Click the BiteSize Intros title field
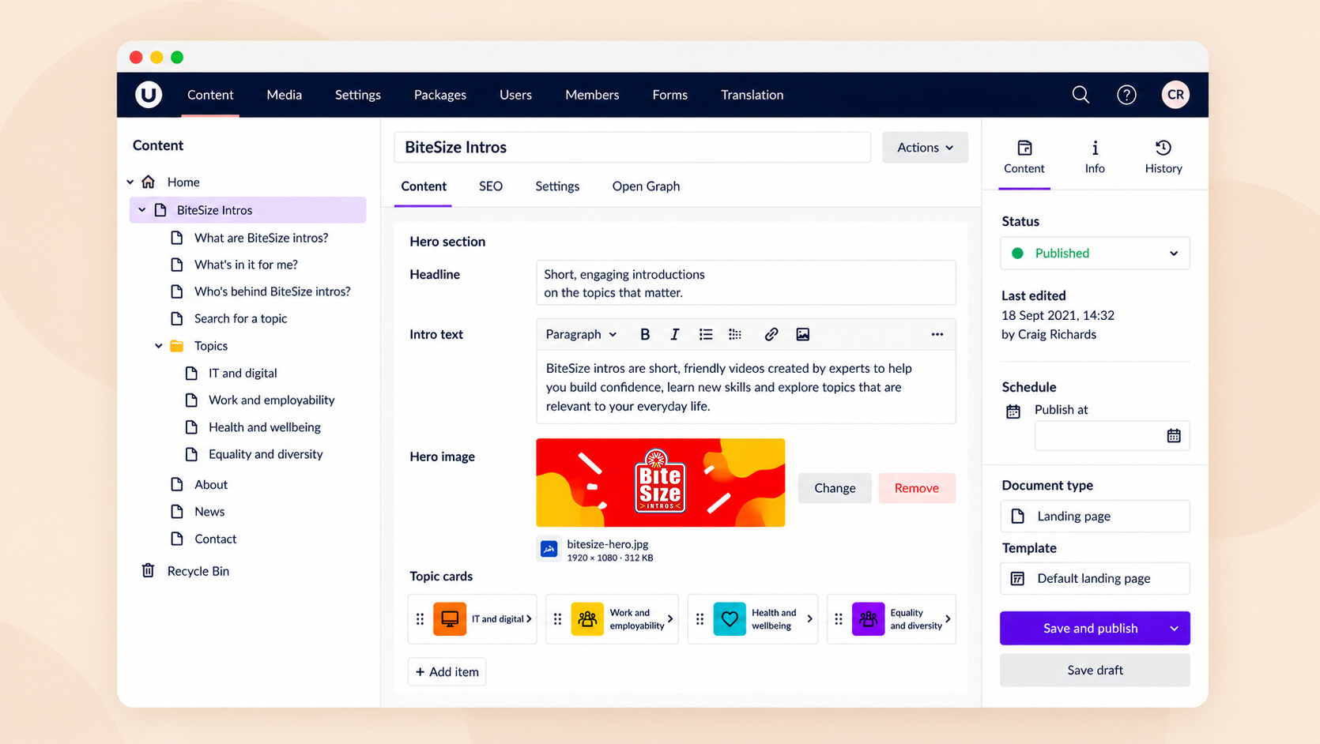The width and height of the screenshot is (1320, 744). click(632, 148)
